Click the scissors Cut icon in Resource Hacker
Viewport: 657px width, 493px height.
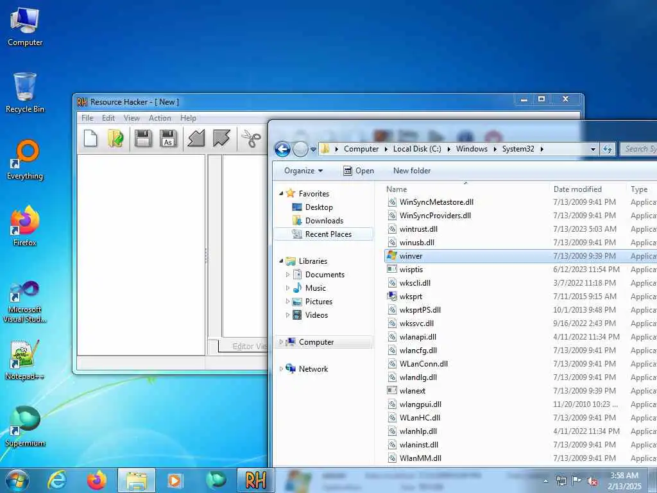pyautogui.click(x=251, y=139)
